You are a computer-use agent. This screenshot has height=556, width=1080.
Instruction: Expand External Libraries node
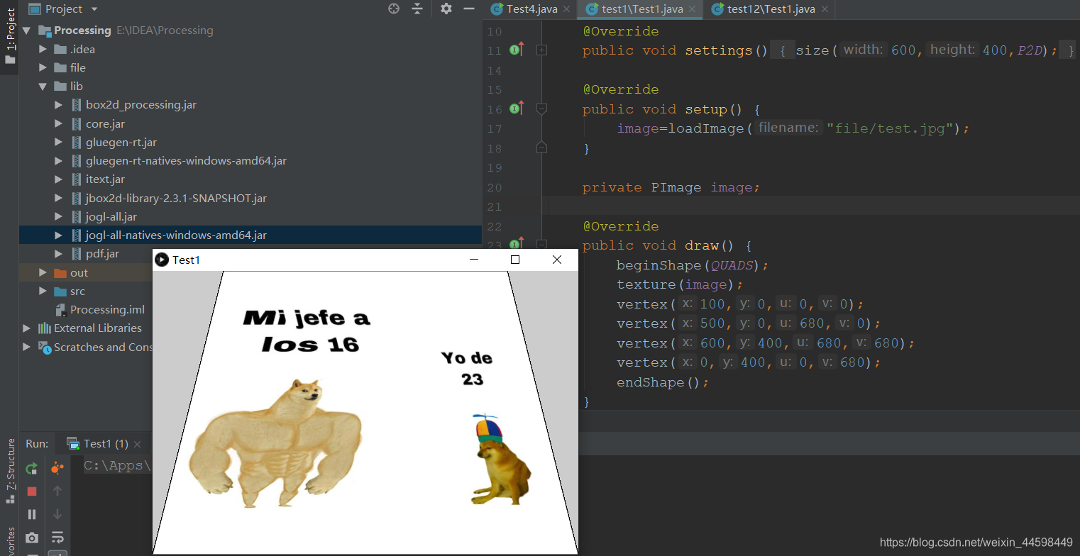click(x=26, y=328)
